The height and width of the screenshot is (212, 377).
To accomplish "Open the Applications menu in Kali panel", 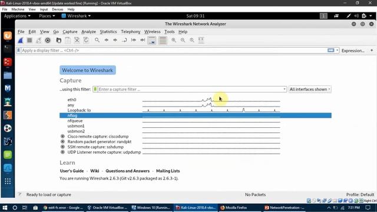I will pos(17,16).
